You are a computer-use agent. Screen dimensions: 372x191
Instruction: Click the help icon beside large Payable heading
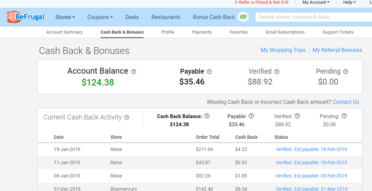tap(209, 72)
